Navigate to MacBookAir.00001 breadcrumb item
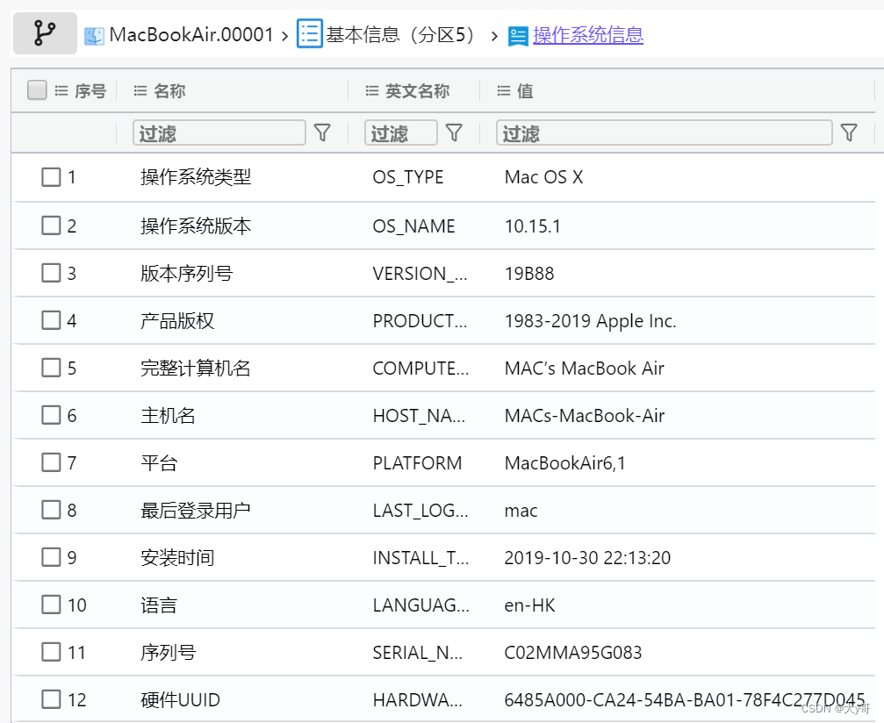The height and width of the screenshot is (723, 884). tap(191, 35)
